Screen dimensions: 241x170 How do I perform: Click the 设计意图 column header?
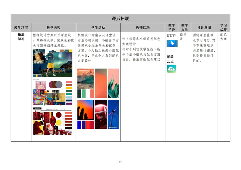coord(204,28)
